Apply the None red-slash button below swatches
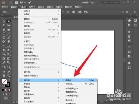139x104 pixels. [9, 90]
